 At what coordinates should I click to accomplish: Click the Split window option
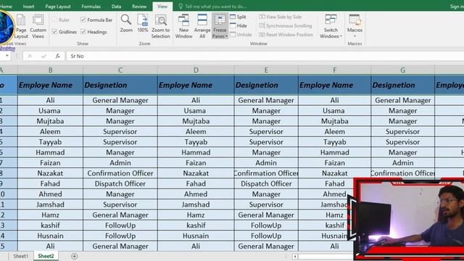click(x=239, y=17)
